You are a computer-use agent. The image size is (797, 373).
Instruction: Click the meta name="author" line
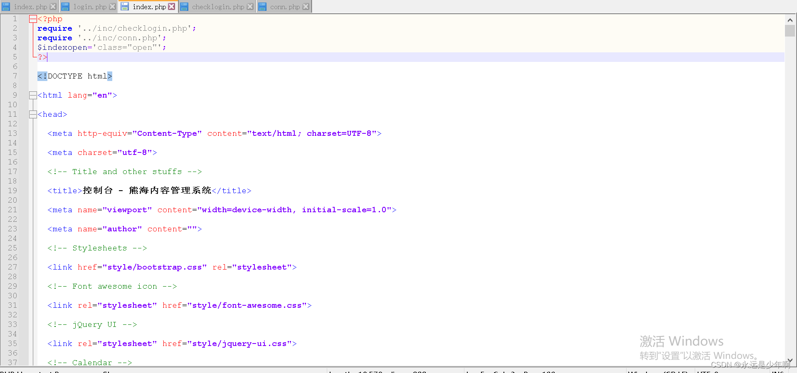[x=124, y=229]
